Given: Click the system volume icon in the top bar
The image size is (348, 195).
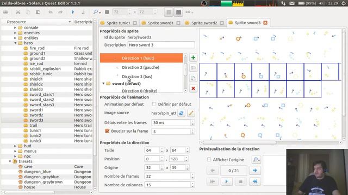Looking at the screenshot, I should tap(321, 3).
